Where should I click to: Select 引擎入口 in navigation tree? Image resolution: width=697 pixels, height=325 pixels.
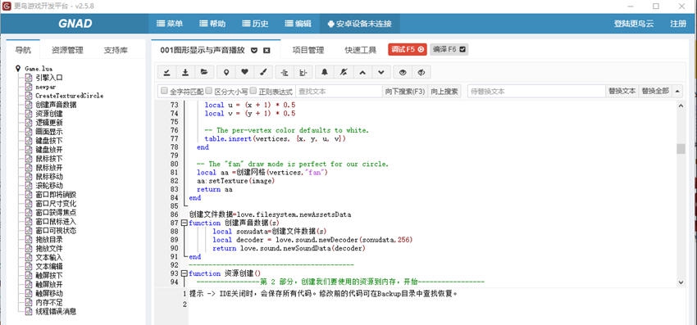(x=49, y=78)
